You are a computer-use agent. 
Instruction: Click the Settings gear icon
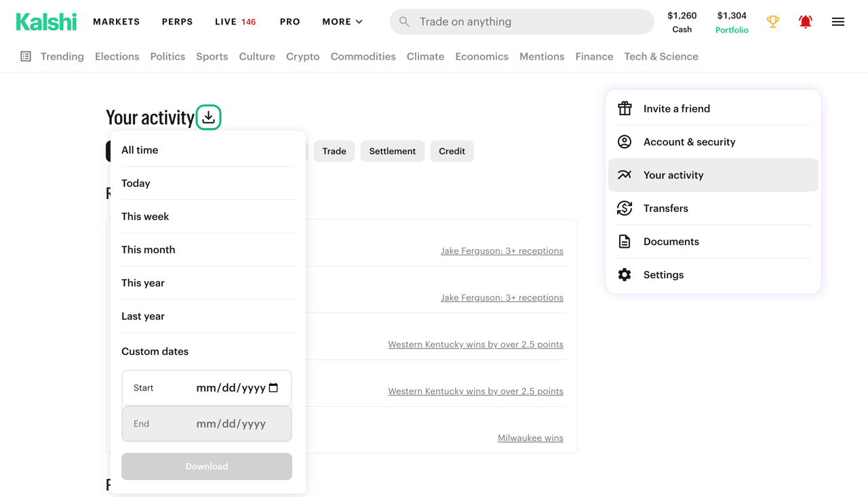pos(625,274)
